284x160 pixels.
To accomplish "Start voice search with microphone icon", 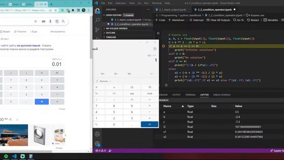I will [x=50, y=21].
